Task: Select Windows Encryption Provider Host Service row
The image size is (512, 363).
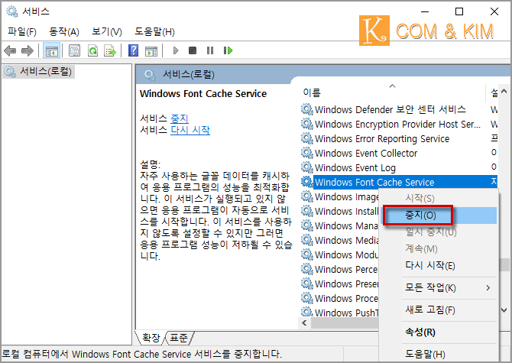Action: [x=397, y=124]
